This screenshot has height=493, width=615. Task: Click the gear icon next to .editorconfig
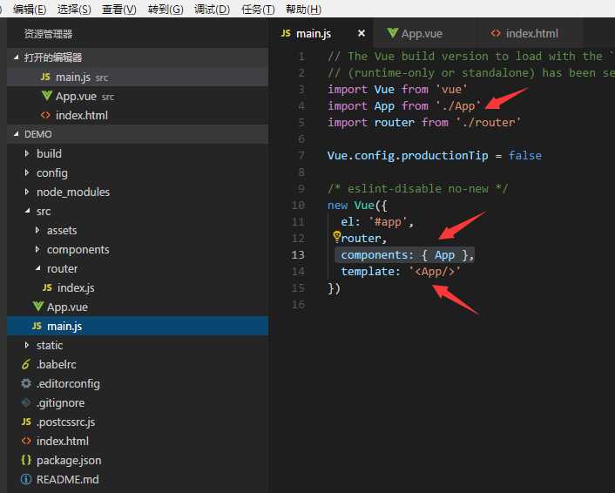[x=26, y=383]
